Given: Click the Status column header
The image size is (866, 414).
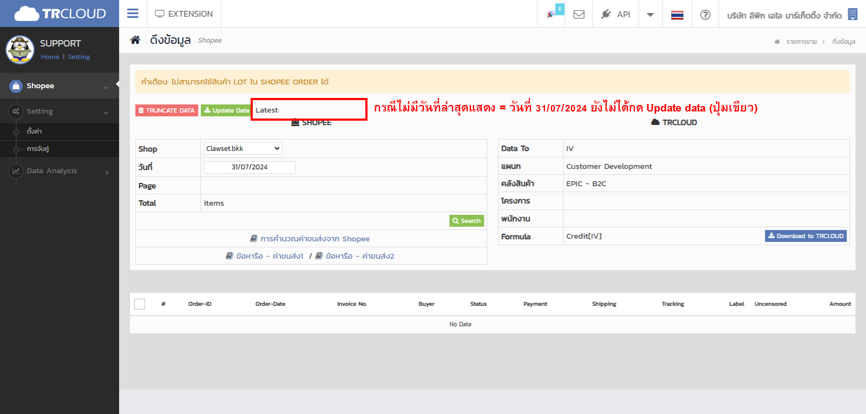Looking at the screenshot, I should tap(478, 304).
